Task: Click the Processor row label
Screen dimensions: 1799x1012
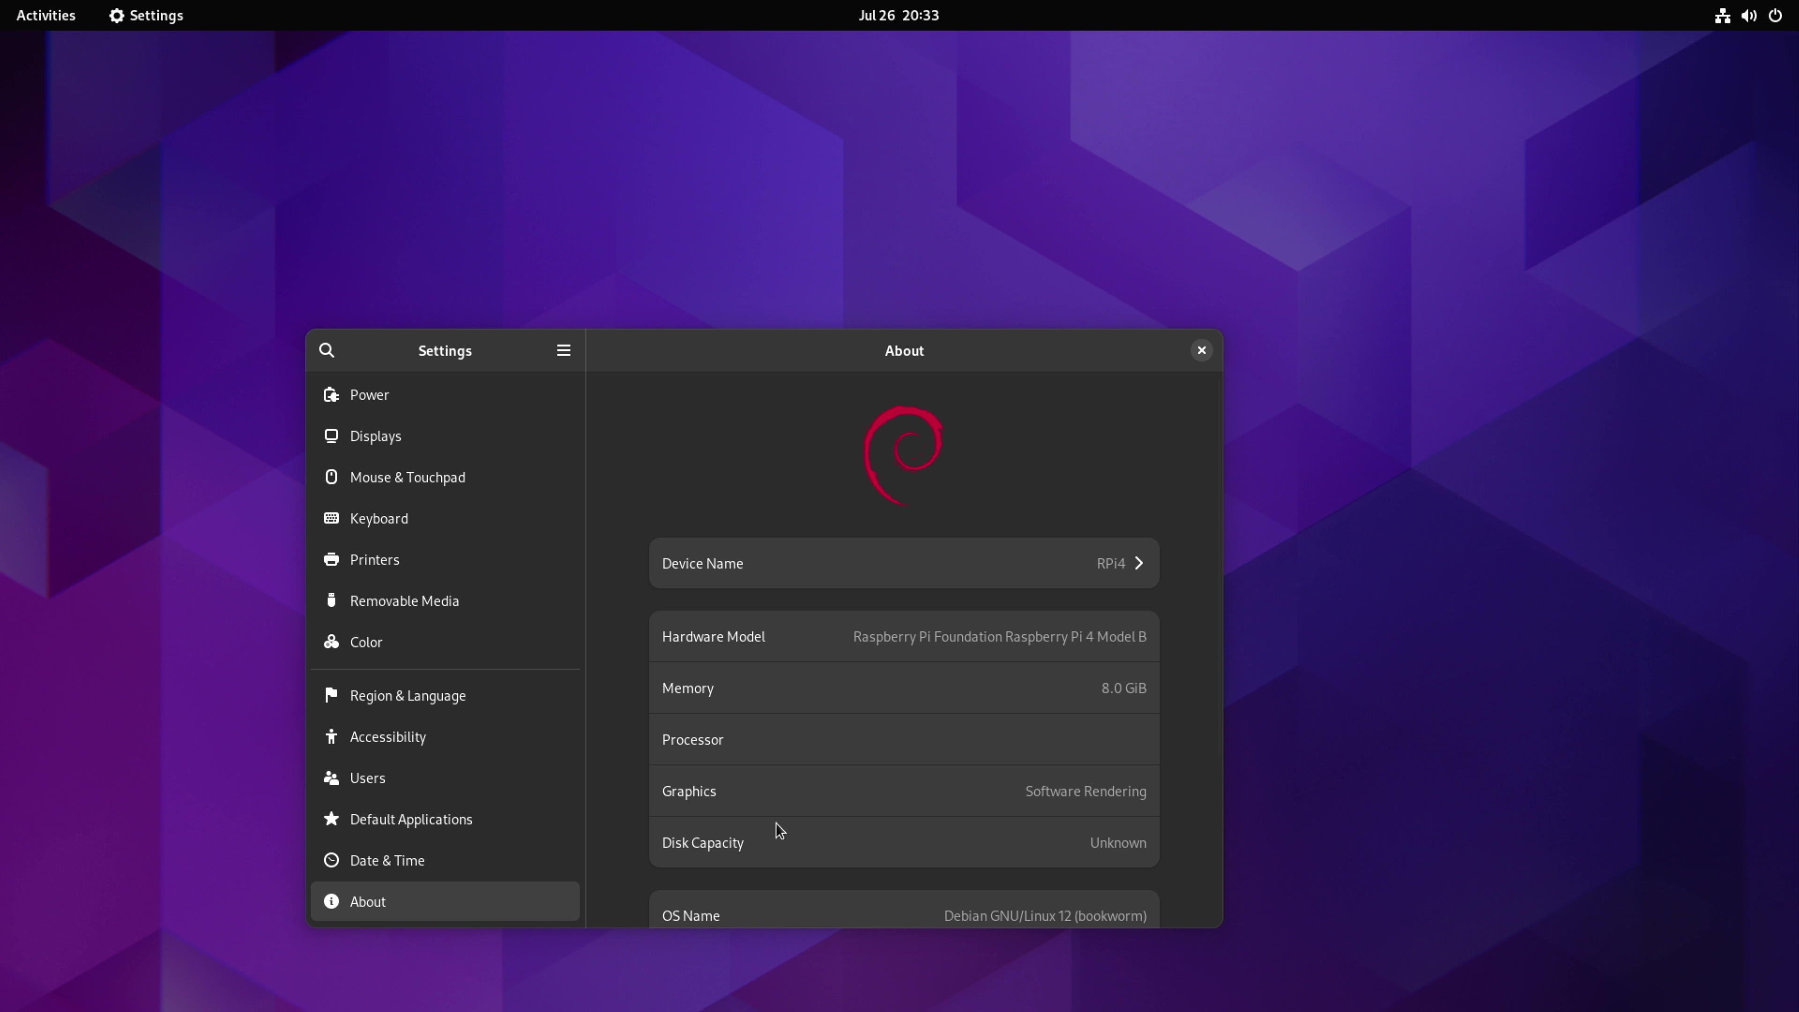Action: (x=693, y=740)
